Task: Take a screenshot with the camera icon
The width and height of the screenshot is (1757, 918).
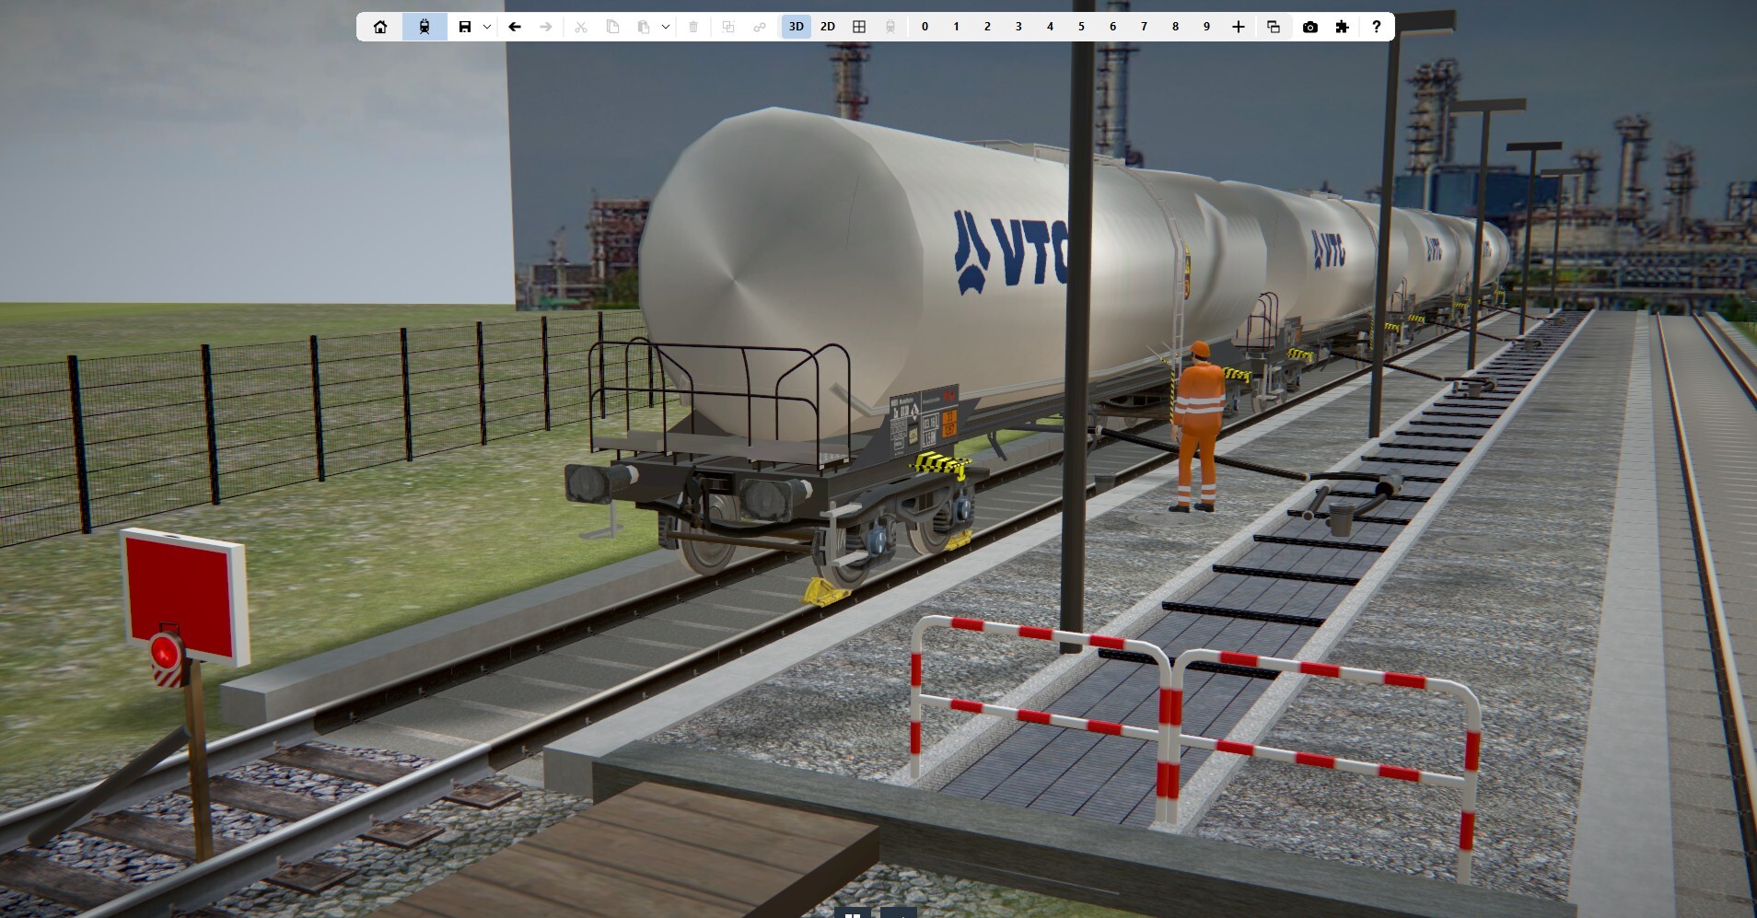Action: click(1310, 27)
